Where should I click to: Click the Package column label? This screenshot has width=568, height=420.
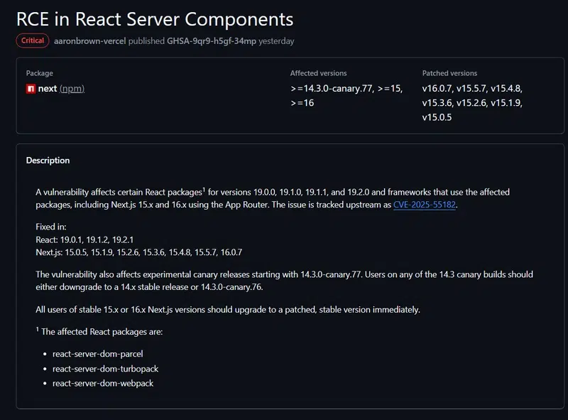(x=40, y=73)
